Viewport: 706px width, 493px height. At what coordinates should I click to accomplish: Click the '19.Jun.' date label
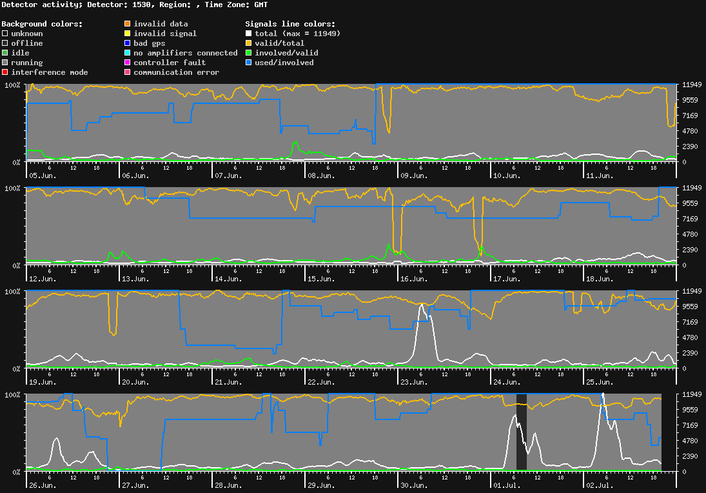(x=43, y=382)
